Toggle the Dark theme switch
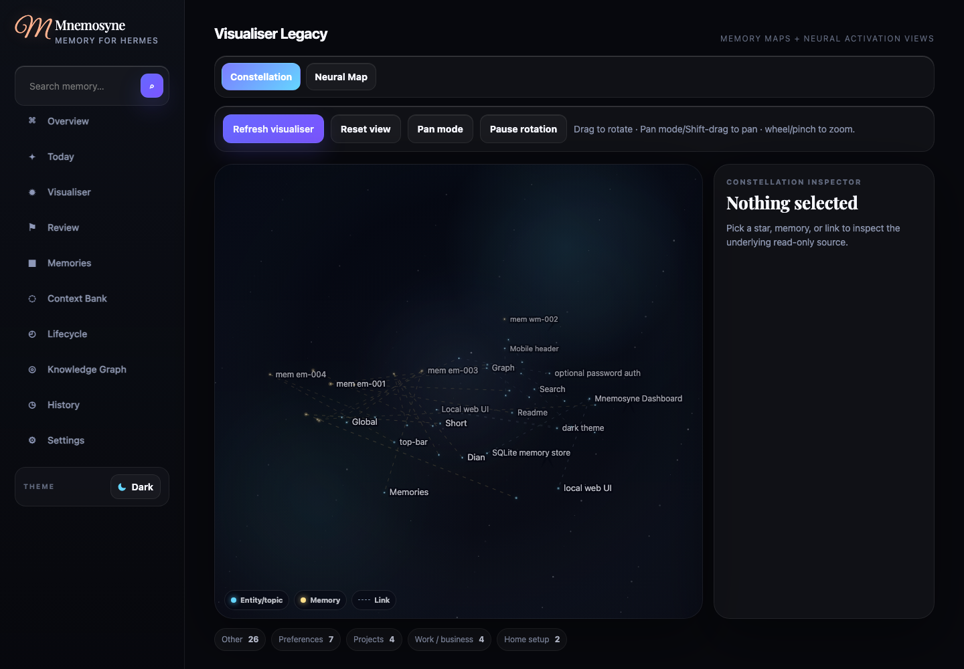Screen dimensions: 964x669 point(135,487)
